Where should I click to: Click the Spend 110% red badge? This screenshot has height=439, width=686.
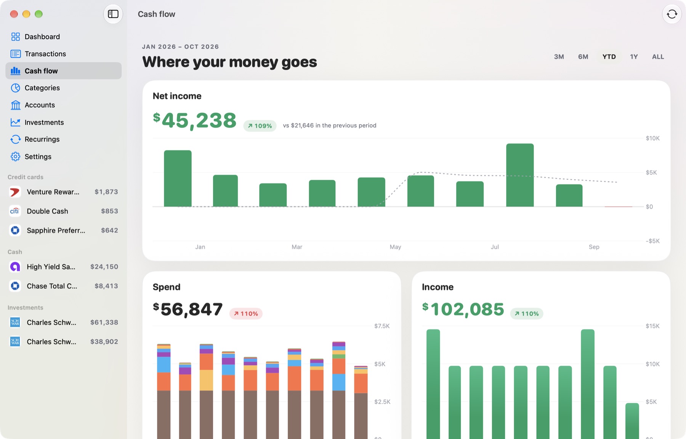click(246, 314)
